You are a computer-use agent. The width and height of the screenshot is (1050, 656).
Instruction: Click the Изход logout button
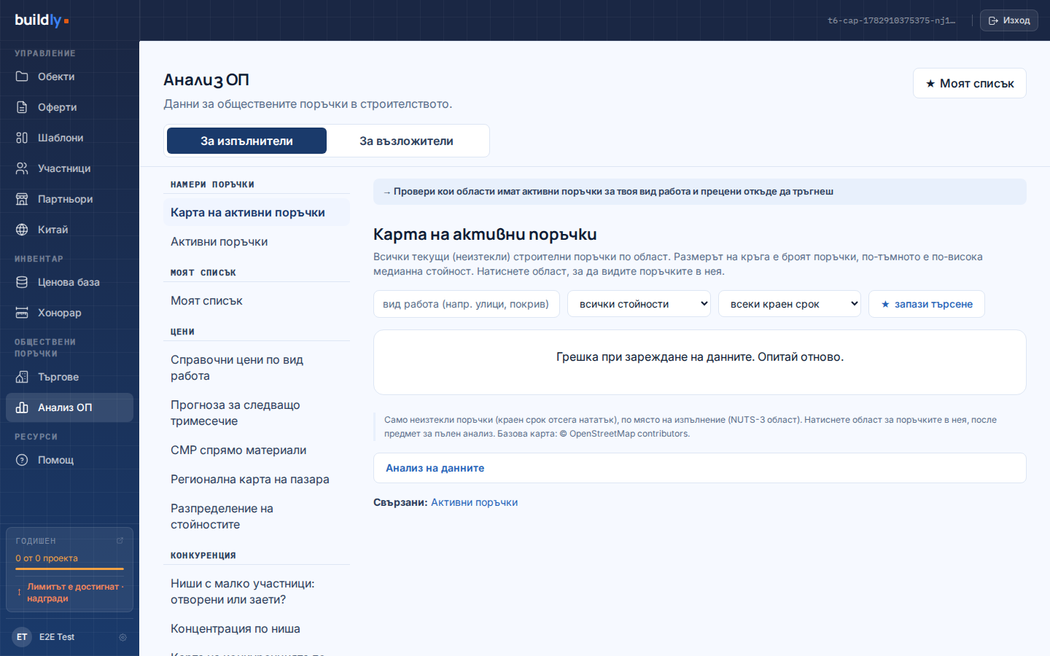click(1009, 20)
